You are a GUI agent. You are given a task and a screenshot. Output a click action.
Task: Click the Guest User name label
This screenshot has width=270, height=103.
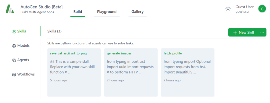pos(244,7)
